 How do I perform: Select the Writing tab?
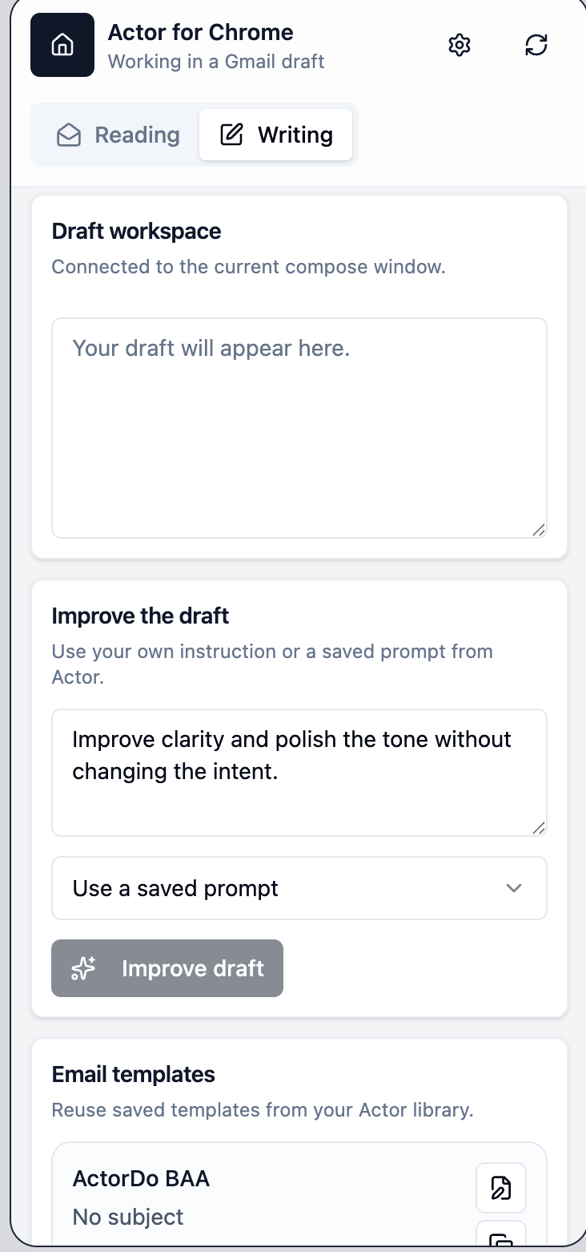276,135
